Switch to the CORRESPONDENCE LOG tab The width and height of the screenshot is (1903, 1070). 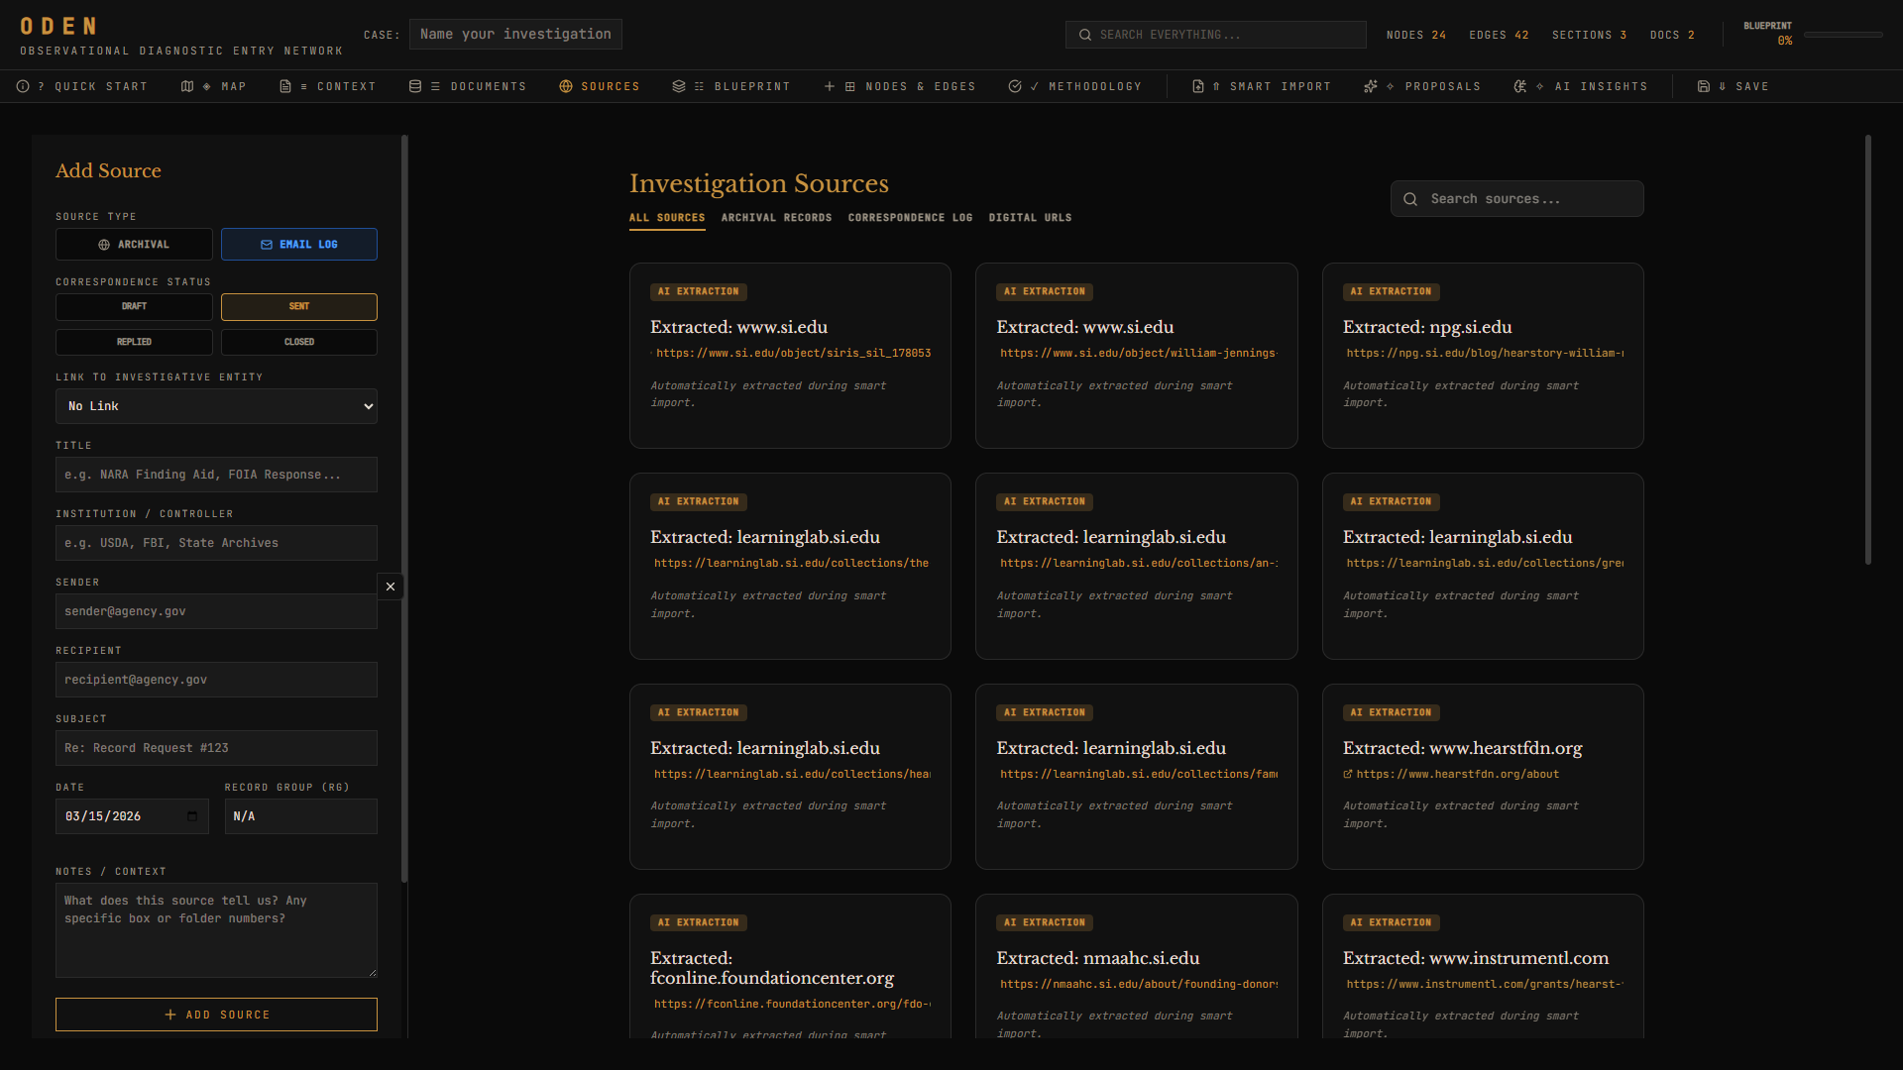(909, 218)
